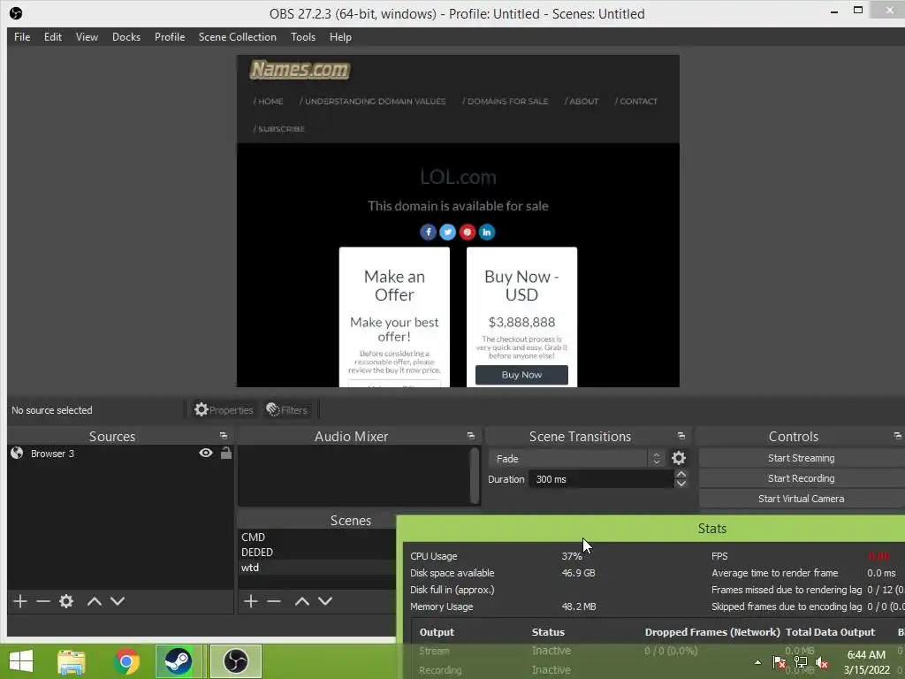Open Steam from the taskbar
The height and width of the screenshot is (679, 905).
point(178,661)
